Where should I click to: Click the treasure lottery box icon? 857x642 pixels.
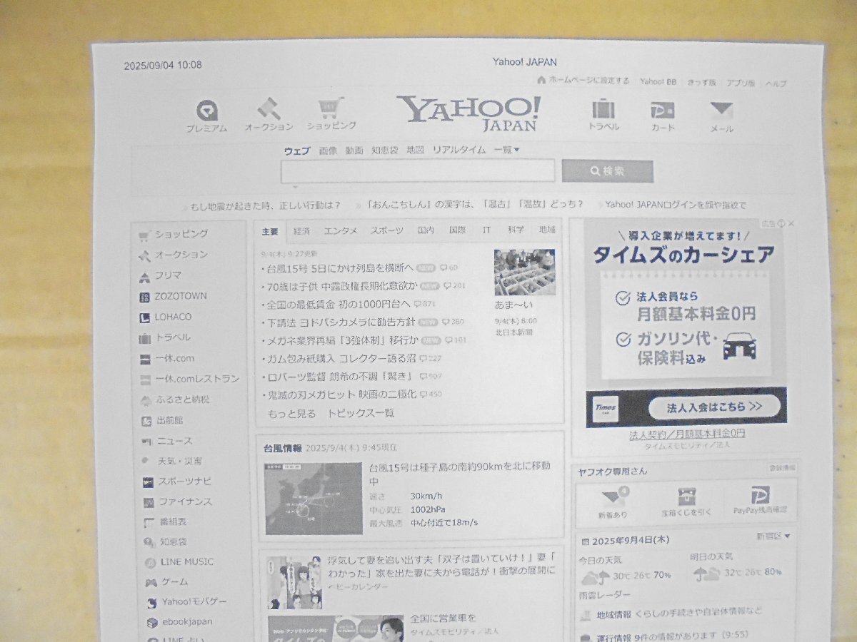[x=686, y=496]
